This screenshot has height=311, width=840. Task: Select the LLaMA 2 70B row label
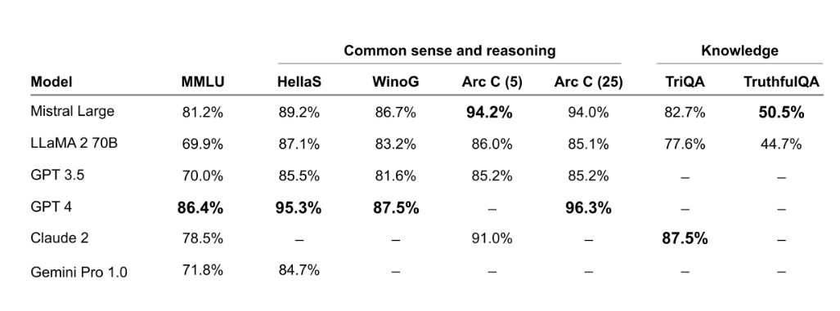pos(74,144)
